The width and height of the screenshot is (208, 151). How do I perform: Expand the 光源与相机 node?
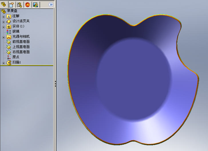point(4,37)
